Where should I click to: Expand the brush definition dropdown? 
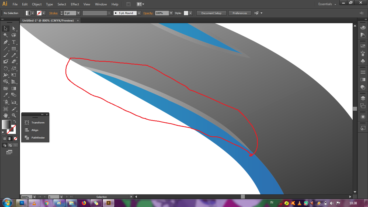pyautogui.click(x=139, y=13)
